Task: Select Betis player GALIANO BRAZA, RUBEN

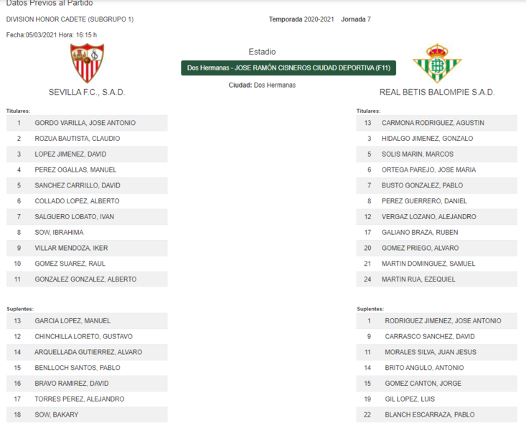Action: click(437, 233)
